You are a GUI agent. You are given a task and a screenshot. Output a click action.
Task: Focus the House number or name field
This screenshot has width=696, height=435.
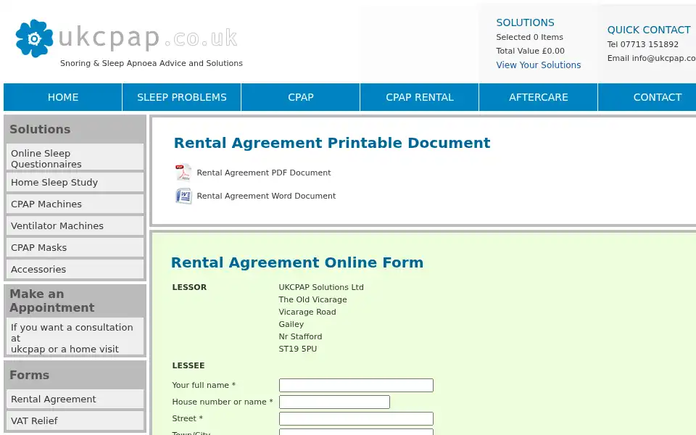(x=334, y=402)
